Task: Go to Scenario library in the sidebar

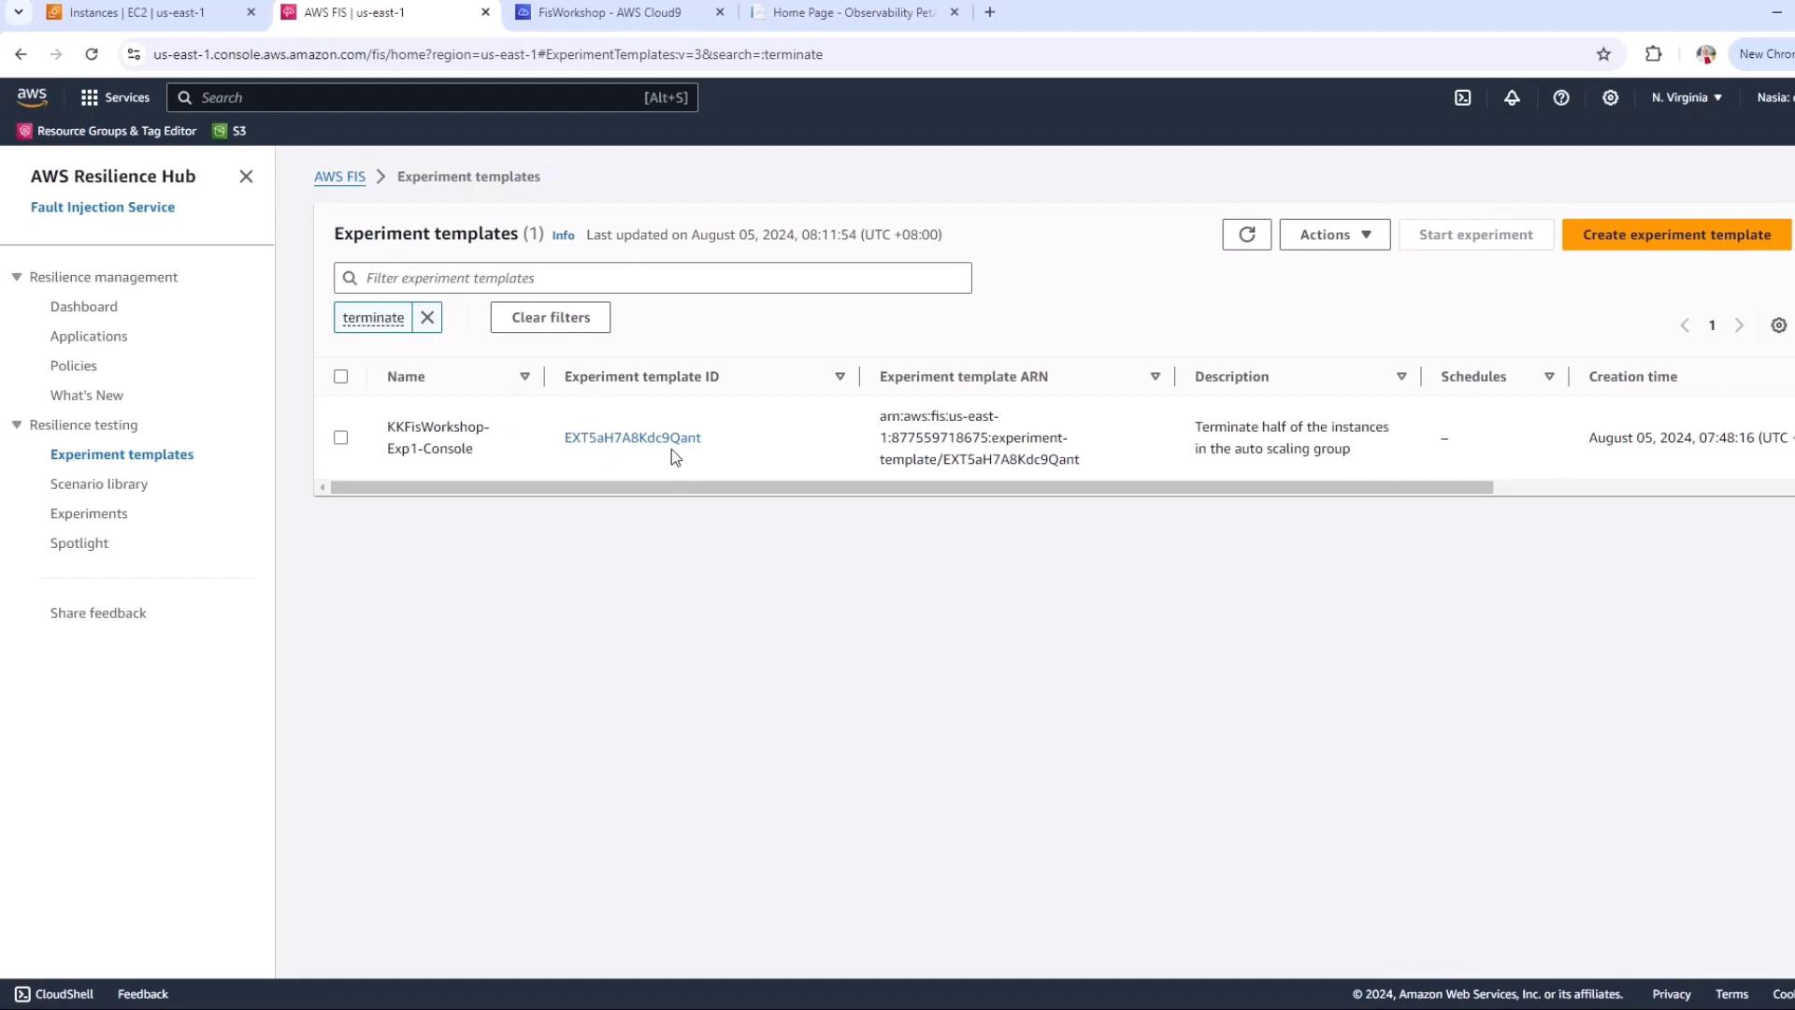Action: (x=99, y=484)
